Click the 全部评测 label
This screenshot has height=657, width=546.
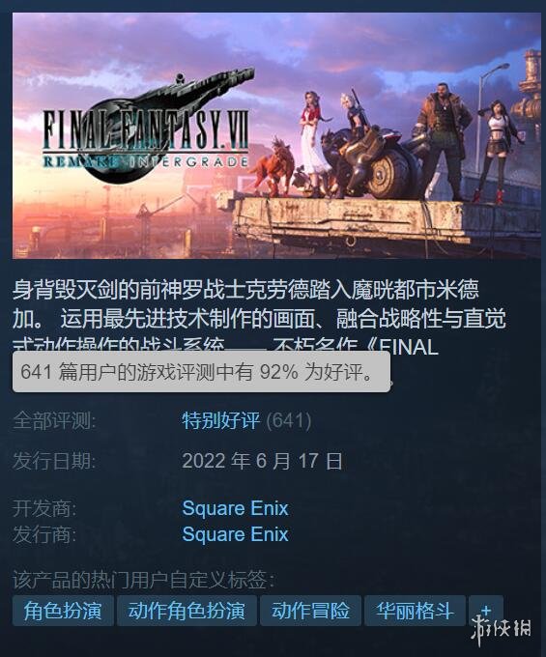click(54, 420)
